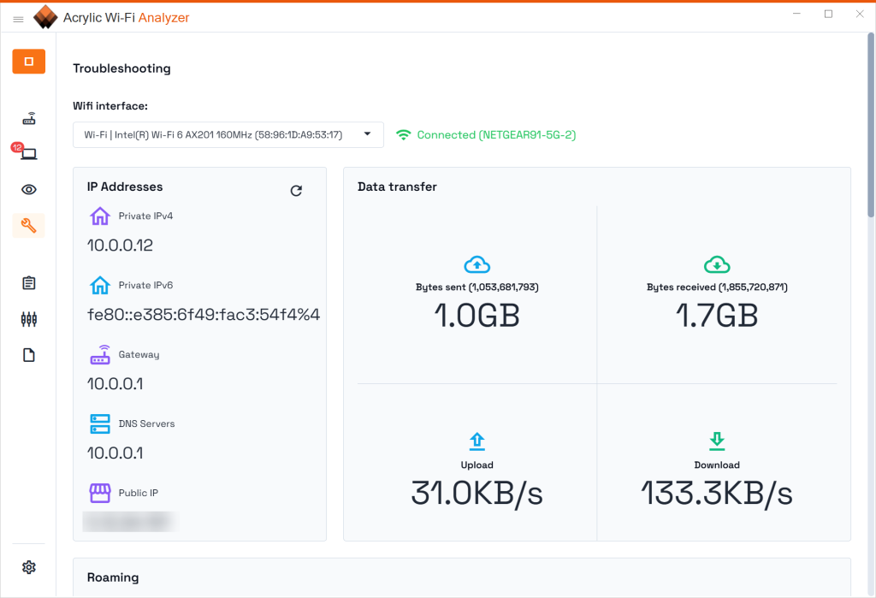
Task: Open the document file sidebar icon
Action: (x=29, y=355)
